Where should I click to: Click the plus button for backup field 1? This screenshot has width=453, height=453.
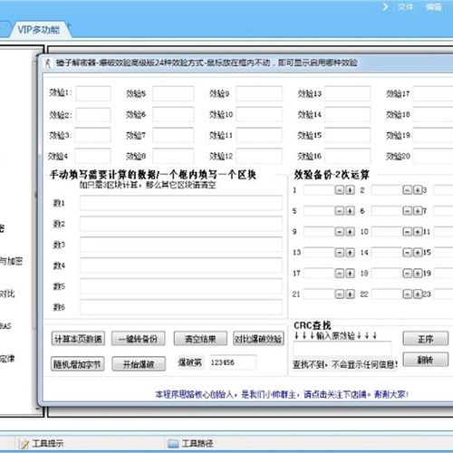pos(350,190)
